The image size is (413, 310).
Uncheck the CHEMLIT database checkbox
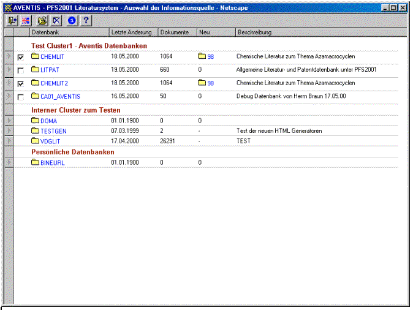[21, 57]
